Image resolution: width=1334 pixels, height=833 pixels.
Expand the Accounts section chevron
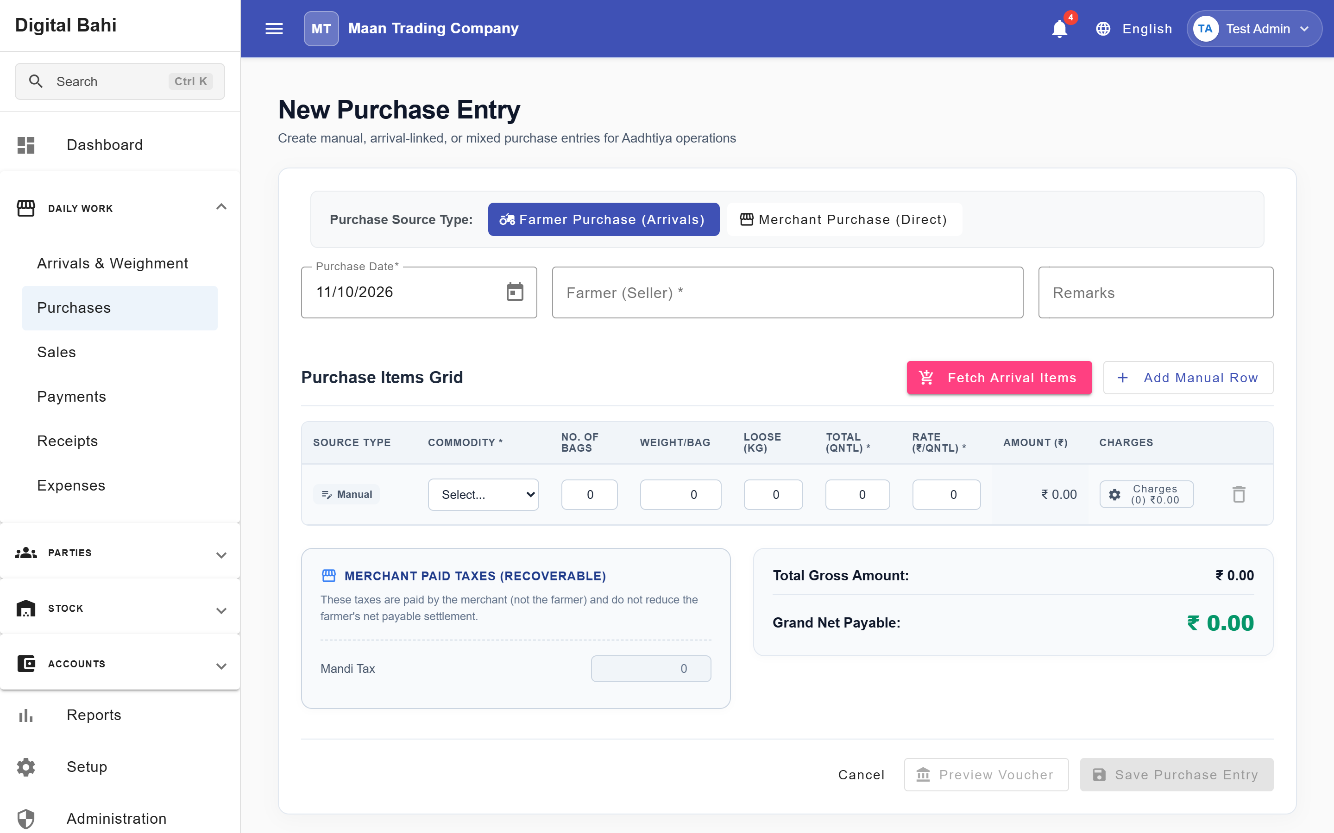click(221, 666)
